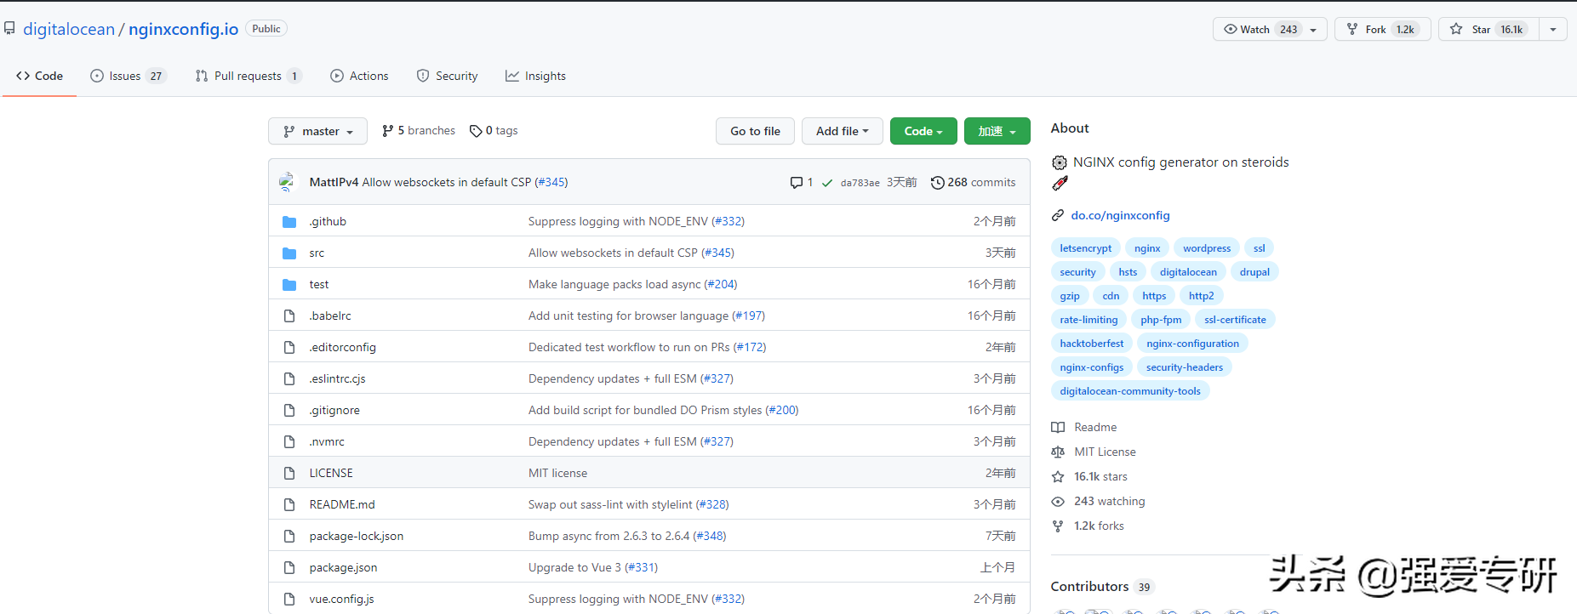Select the digitalocean-community-tools topic tag
Viewport: 1577px width, 614px height.
1130,391
